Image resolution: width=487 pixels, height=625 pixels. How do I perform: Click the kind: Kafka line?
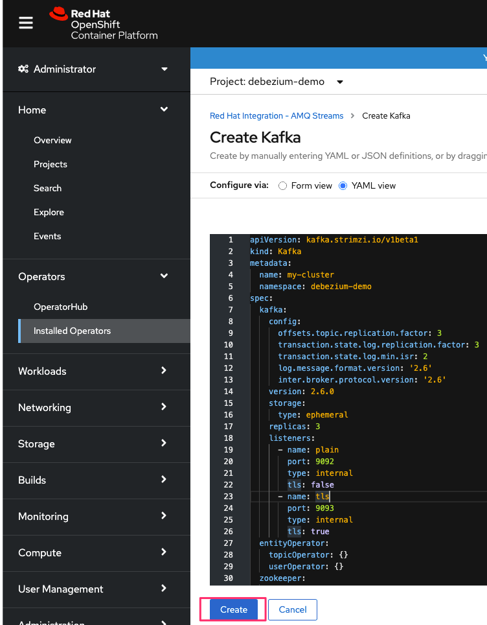click(275, 251)
